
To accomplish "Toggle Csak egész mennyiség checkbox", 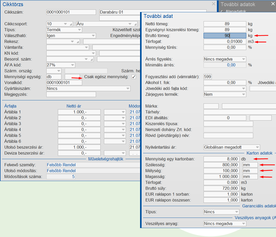I will pos(133,77).
